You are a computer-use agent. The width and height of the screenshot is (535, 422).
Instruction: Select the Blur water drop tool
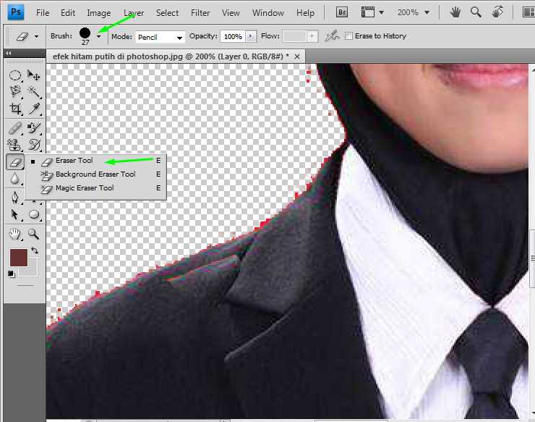point(14,178)
